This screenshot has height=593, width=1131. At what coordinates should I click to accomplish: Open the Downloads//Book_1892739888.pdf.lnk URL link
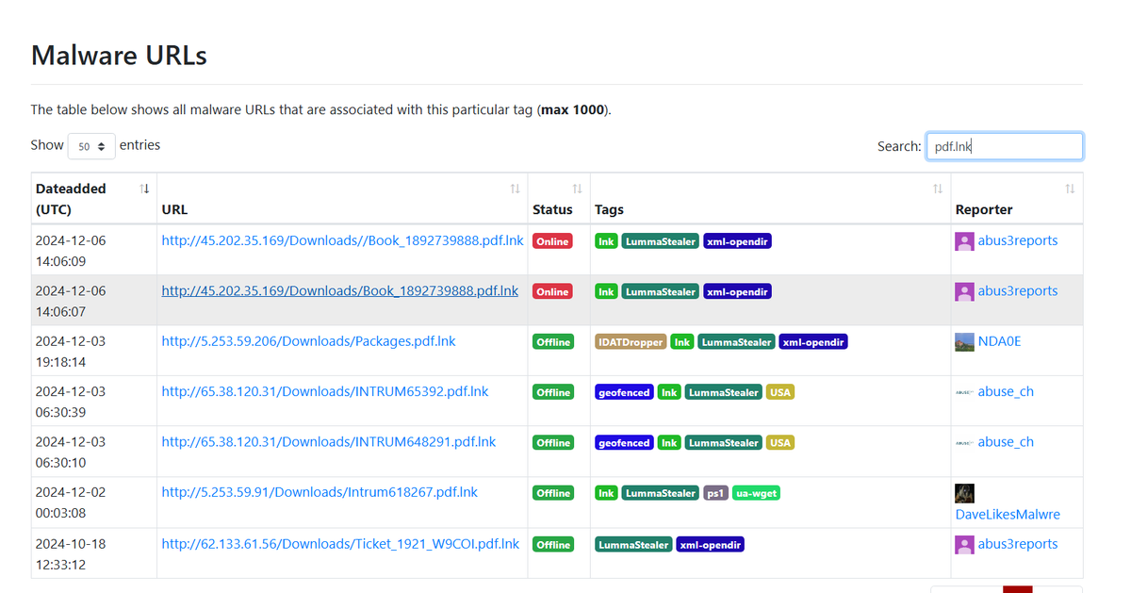point(342,240)
